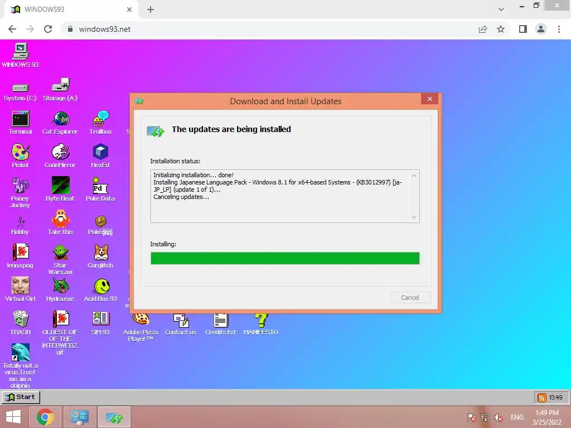Click the muted volume tray icon
Screen dimensions: 571x428
click(x=499, y=417)
